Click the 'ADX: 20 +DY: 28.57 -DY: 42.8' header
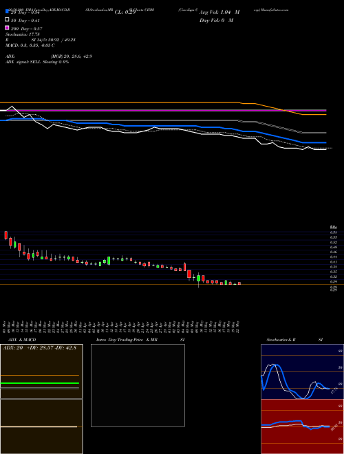The height and width of the screenshot is (454, 344). (39, 348)
